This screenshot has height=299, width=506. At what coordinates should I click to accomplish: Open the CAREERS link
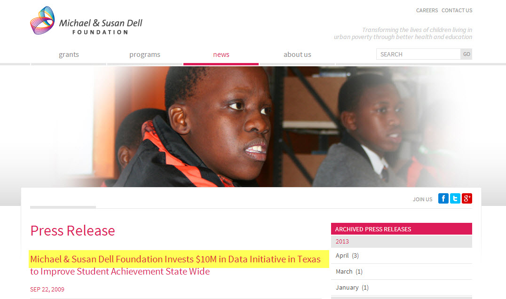[x=427, y=10]
